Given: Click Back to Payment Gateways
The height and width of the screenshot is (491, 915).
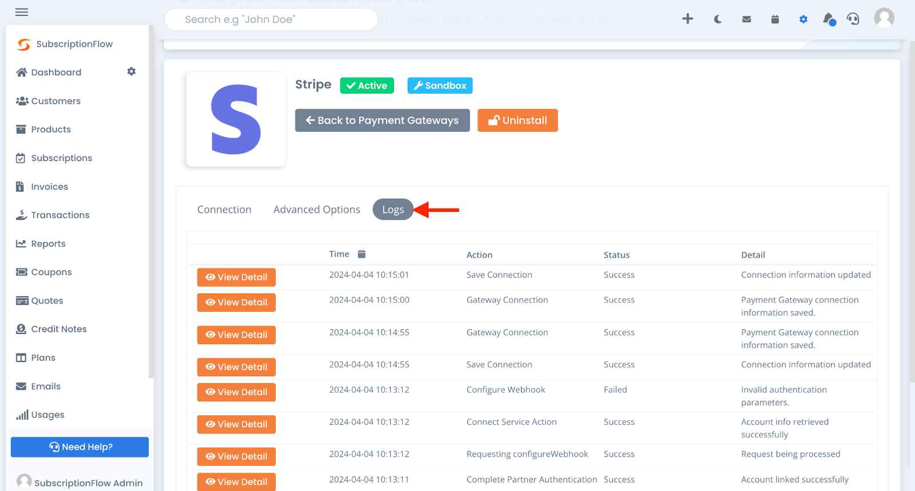Looking at the screenshot, I should pyautogui.click(x=383, y=120).
